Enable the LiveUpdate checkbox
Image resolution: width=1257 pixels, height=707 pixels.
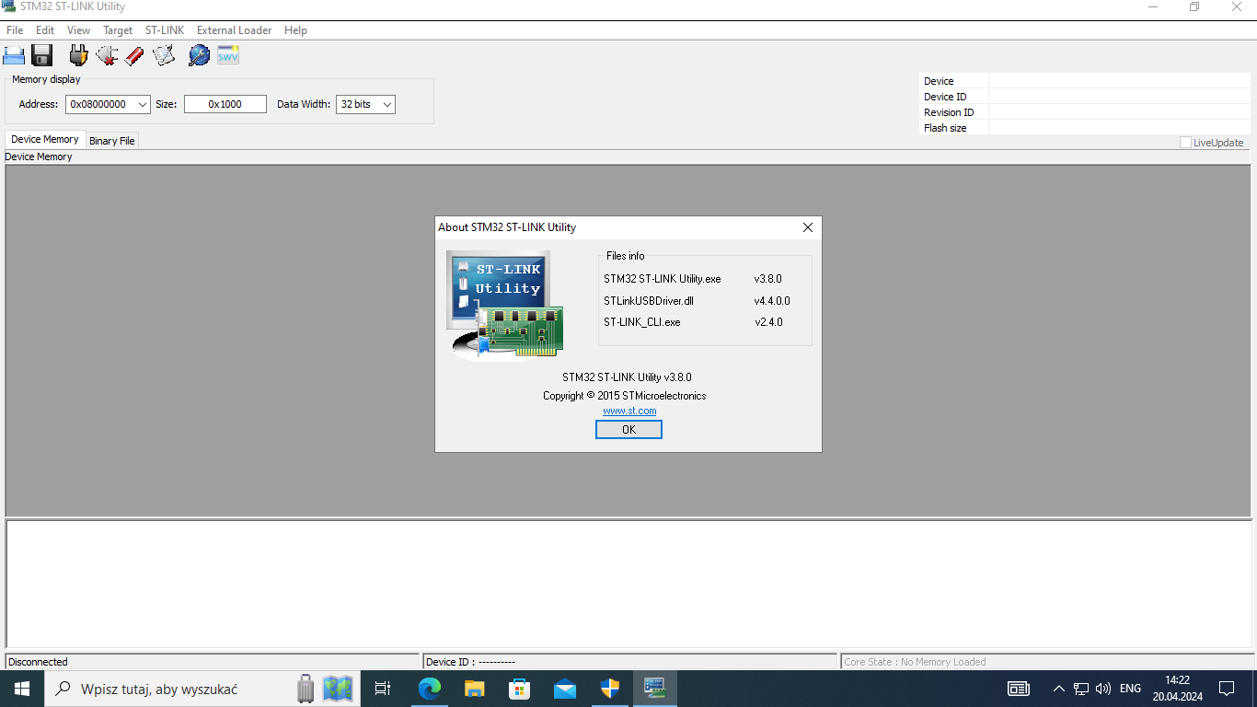coord(1185,143)
